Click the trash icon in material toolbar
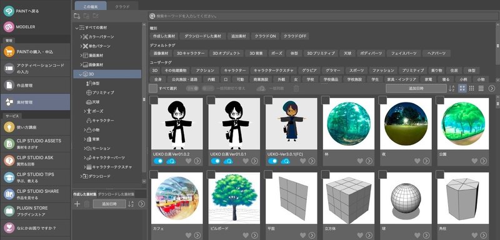This screenshot has width=500, height=240. pos(296,88)
